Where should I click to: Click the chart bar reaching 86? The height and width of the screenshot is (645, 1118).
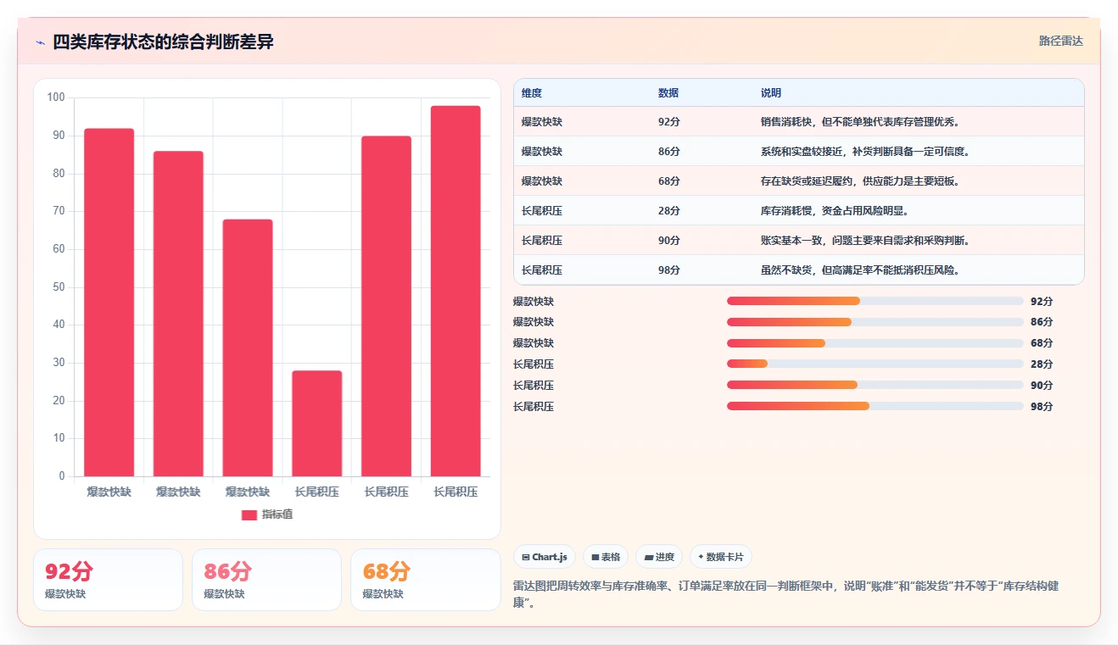178,314
